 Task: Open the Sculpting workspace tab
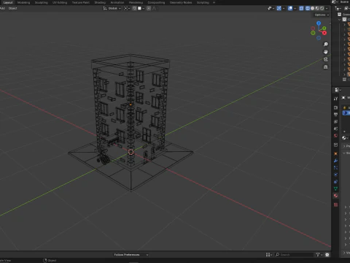42,2
